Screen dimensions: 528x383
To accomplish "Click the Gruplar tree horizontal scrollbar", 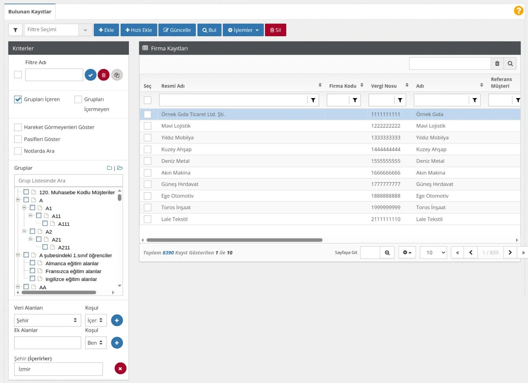I will (59, 292).
